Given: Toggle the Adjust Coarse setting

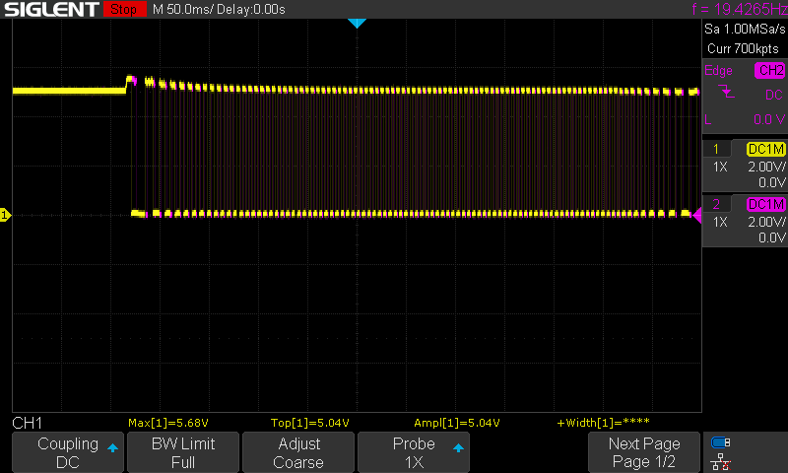Looking at the screenshot, I should (298, 452).
